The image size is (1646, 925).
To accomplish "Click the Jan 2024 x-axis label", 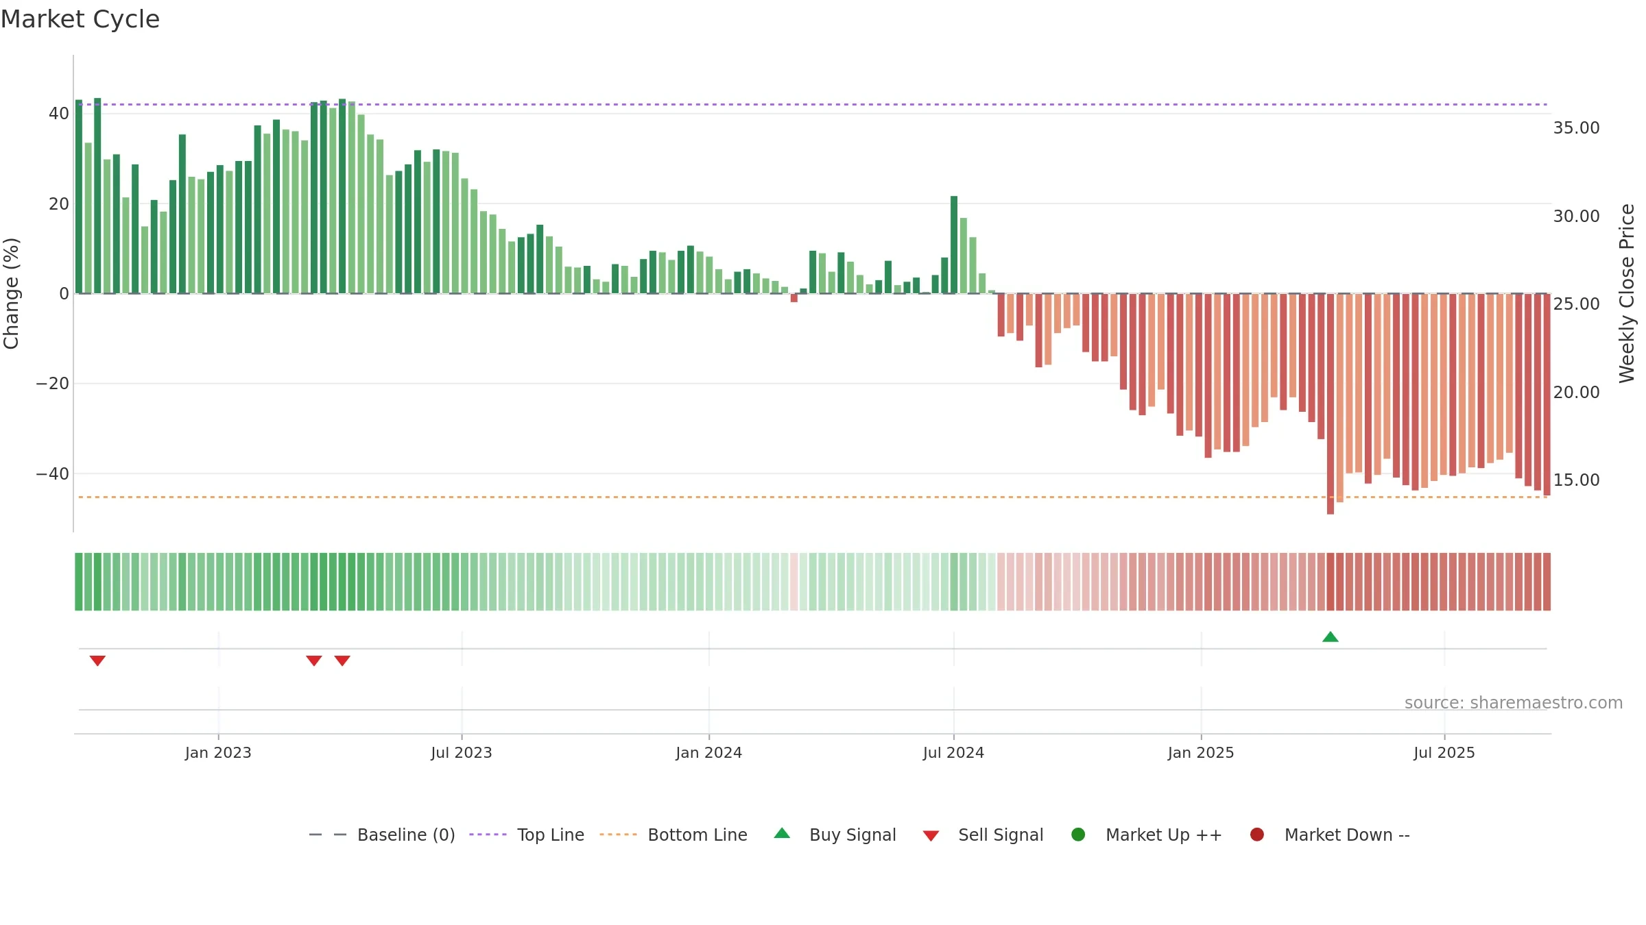I will (708, 753).
